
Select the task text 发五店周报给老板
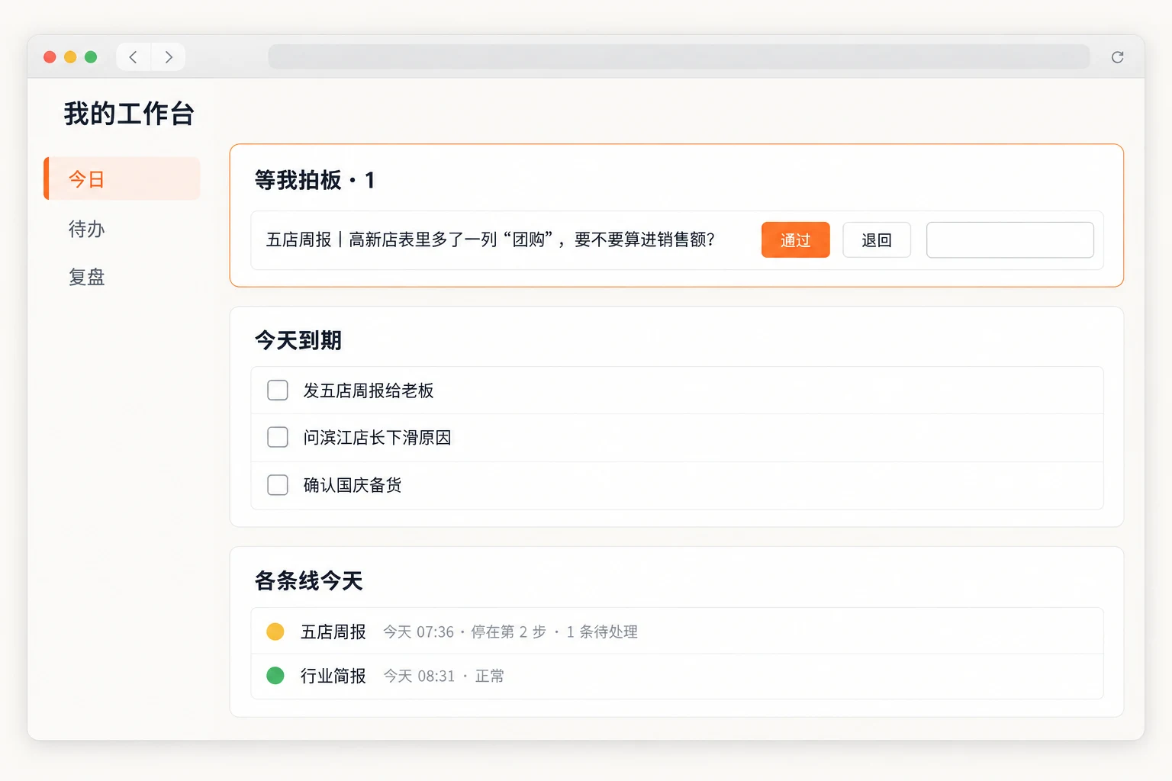[369, 390]
